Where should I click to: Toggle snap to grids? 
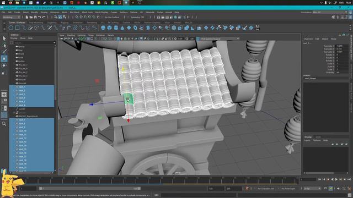click(77, 17)
